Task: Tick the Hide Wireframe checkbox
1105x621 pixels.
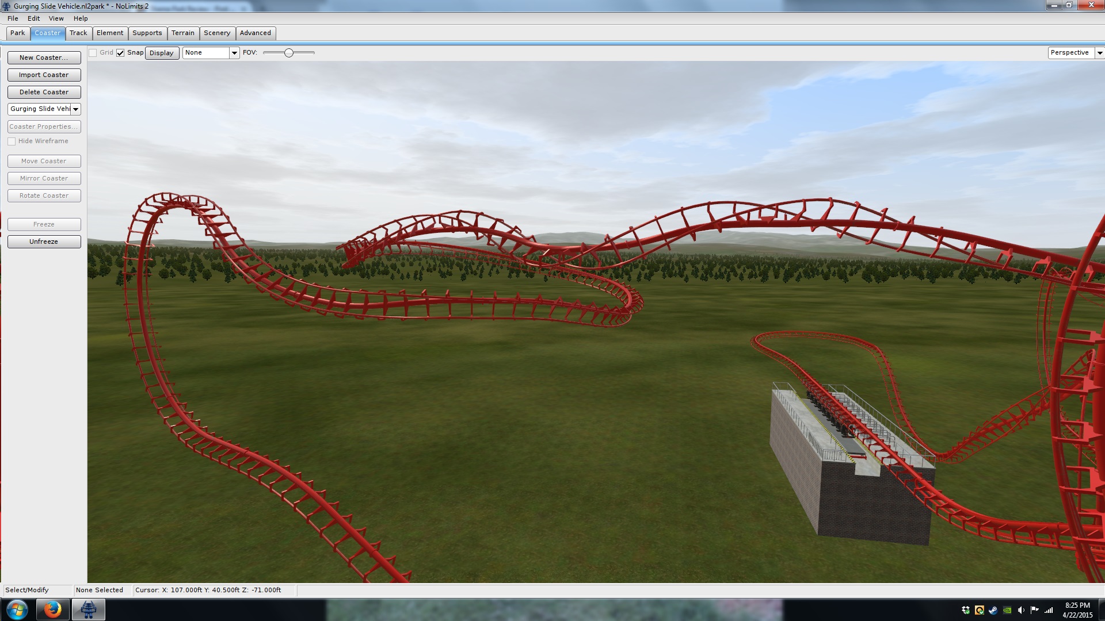Action: click(12, 141)
